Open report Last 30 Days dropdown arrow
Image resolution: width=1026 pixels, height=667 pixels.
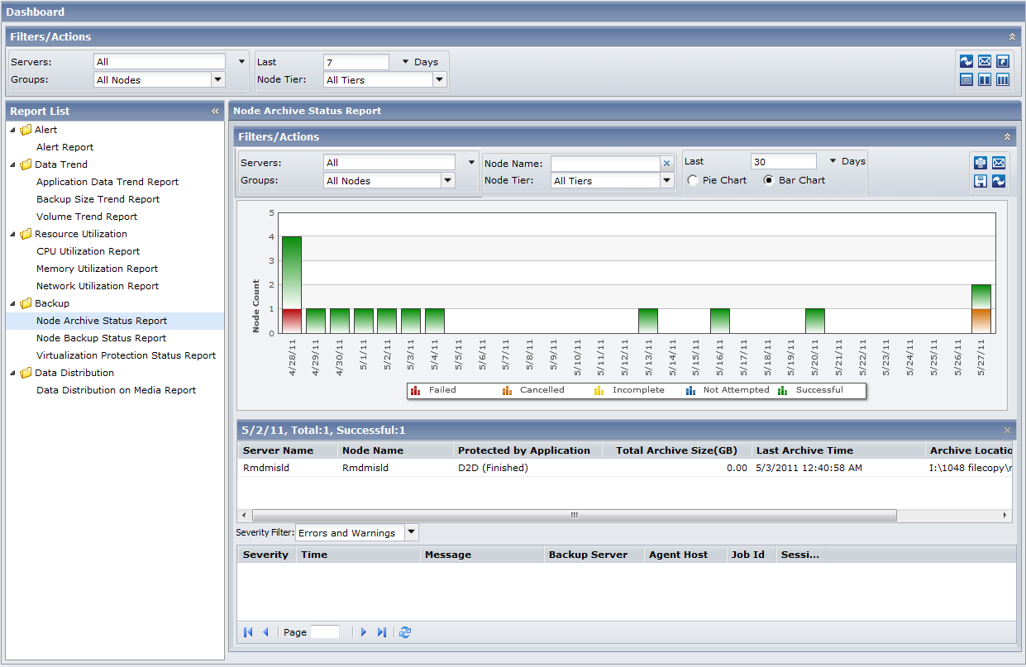pos(833,161)
